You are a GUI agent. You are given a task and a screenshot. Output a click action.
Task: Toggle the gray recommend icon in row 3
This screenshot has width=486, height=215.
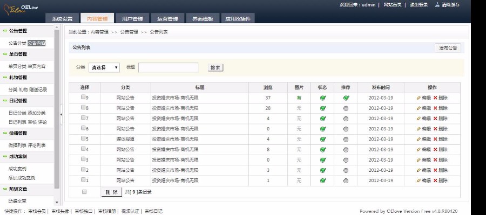tap(346, 160)
